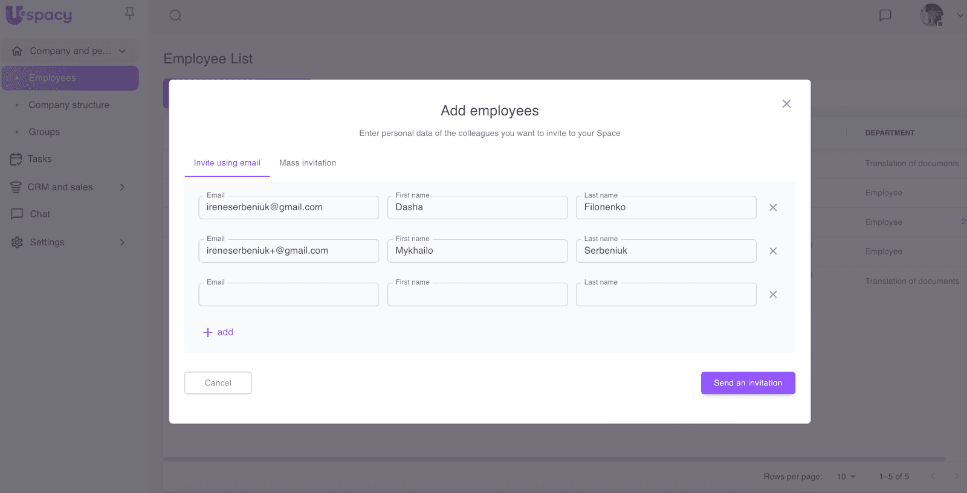Open the Tasks menu item

pyautogui.click(x=39, y=159)
